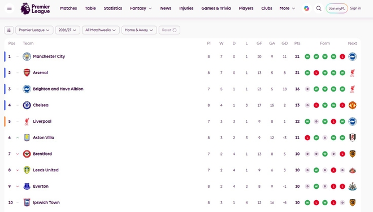
Task: Click the Aston Villa club crest
Action: (27, 137)
